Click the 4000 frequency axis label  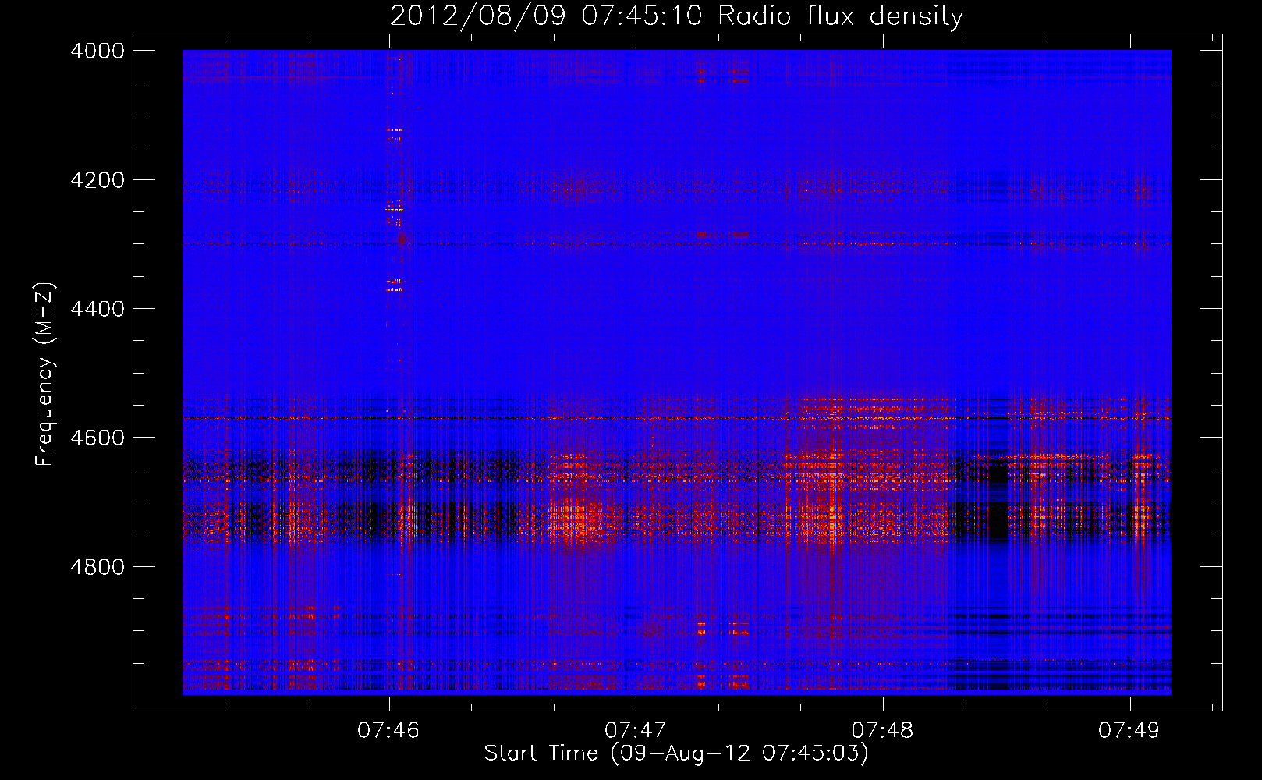coord(97,51)
